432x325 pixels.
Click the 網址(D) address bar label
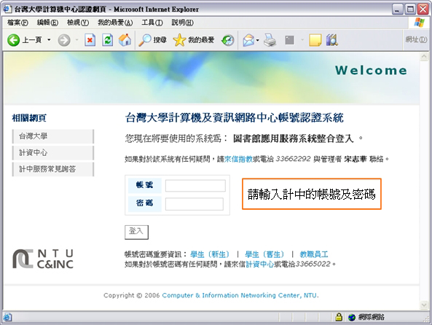(x=416, y=39)
